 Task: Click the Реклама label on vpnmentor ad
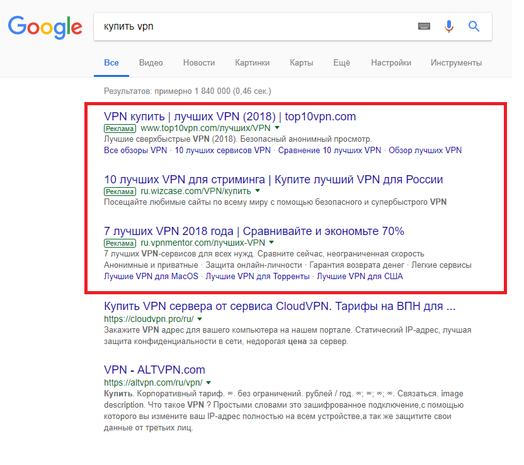coord(120,243)
